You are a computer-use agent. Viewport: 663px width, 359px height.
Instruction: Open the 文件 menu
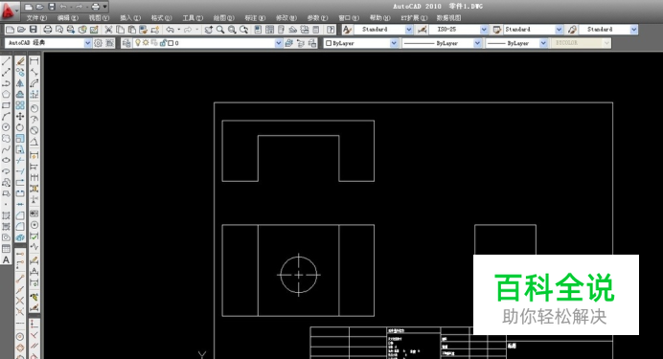(36, 18)
